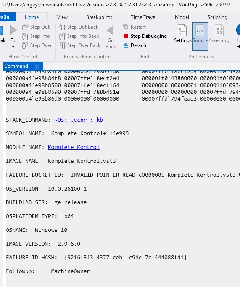
Task: Click the Step Into Back button
Action: pos(79,36)
